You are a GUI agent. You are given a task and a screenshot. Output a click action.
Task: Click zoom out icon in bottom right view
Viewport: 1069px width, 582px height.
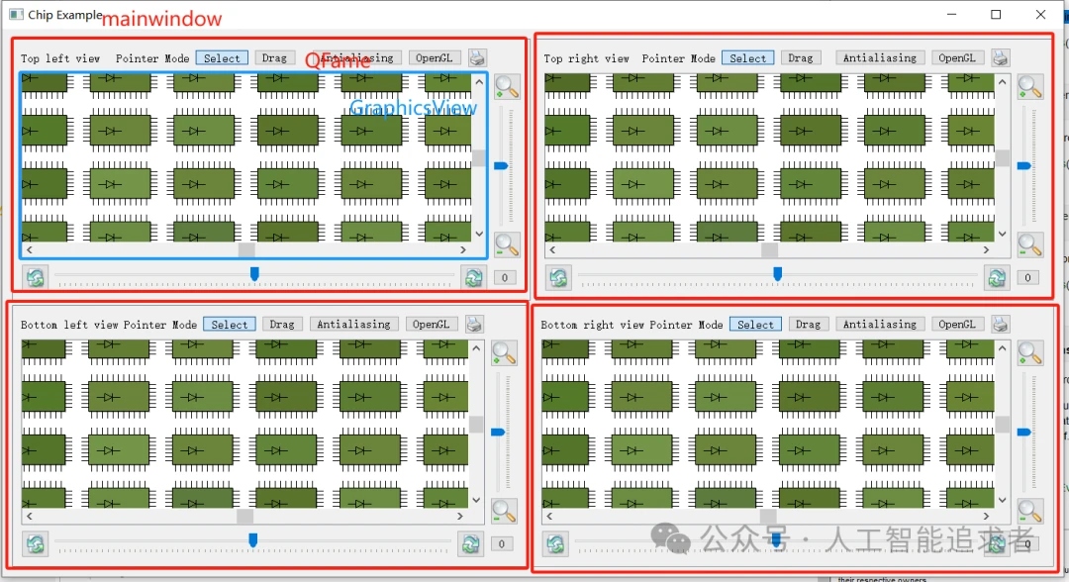[x=1029, y=511]
